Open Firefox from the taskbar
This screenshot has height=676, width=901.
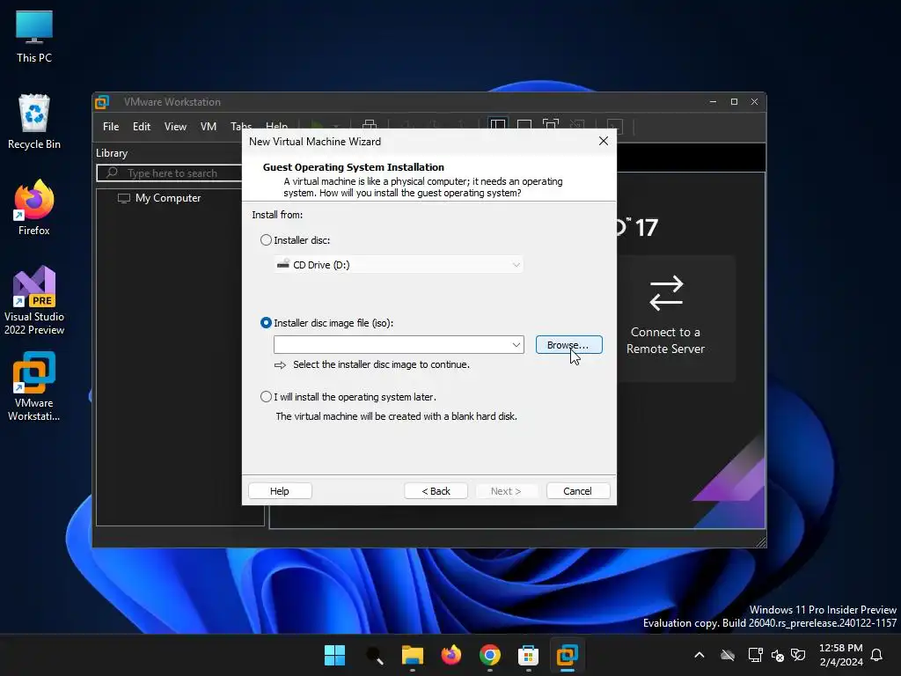451,655
